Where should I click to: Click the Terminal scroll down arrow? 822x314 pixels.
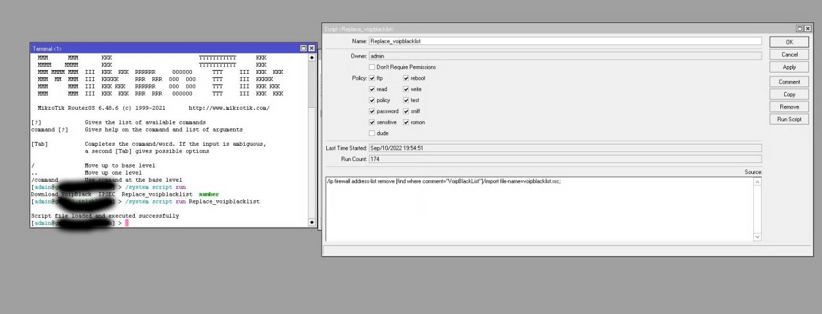[x=313, y=223]
